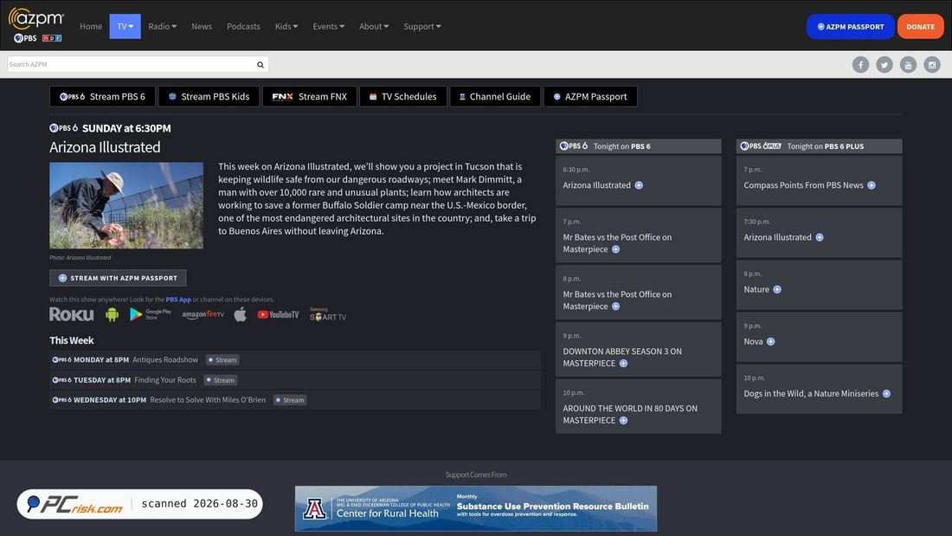Click Stream with AZPM Passport button
Viewport: 952px width, 536px height.
[118, 278]
